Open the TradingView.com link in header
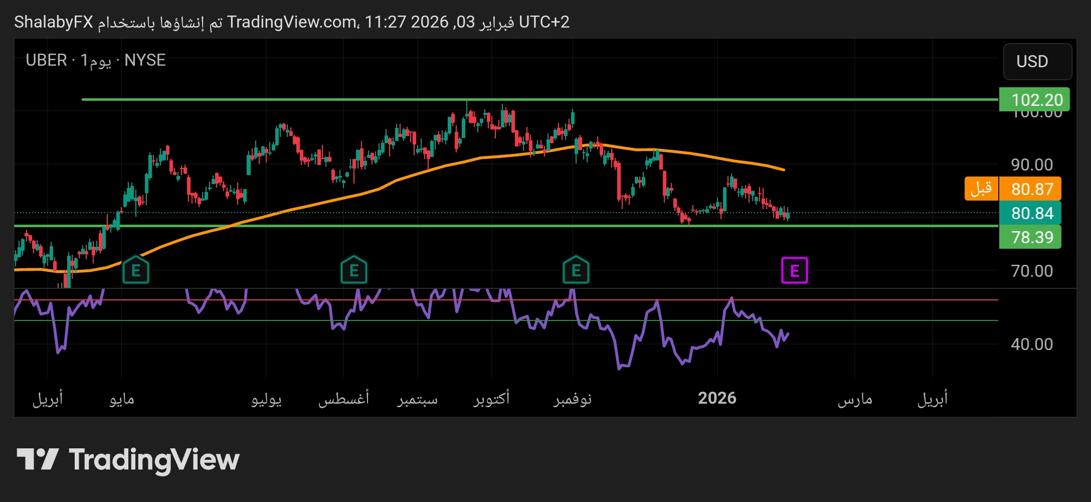This screenshot has height=502, width=1091. click(x=292, y=22)
